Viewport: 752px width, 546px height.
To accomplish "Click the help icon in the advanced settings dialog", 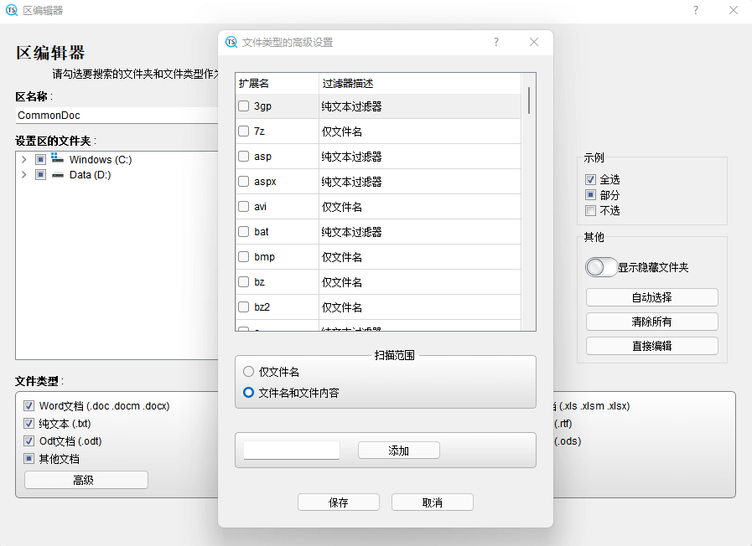I will (x=495, y=42).
